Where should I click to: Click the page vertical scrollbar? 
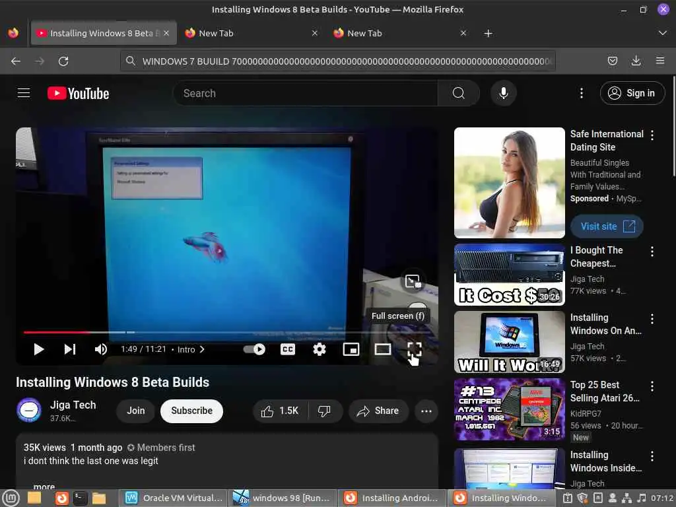tap(673, 126)
